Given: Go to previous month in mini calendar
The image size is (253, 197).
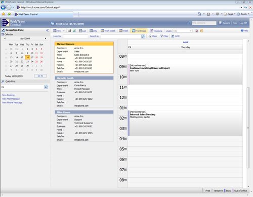Looking at the screenshot, I should pyautogui.click(x=5, y=38).
